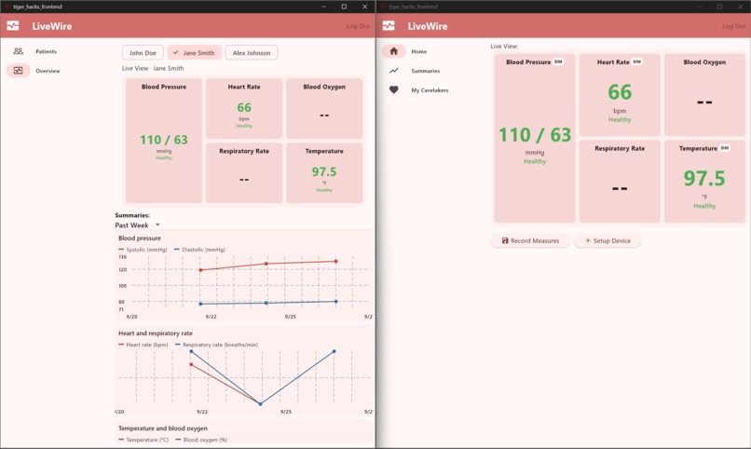The width and height of the screenshot is (751, 449).
Task: Toggle the Heart rate (bpm) legend entry
Action: [x=143, y=345]
